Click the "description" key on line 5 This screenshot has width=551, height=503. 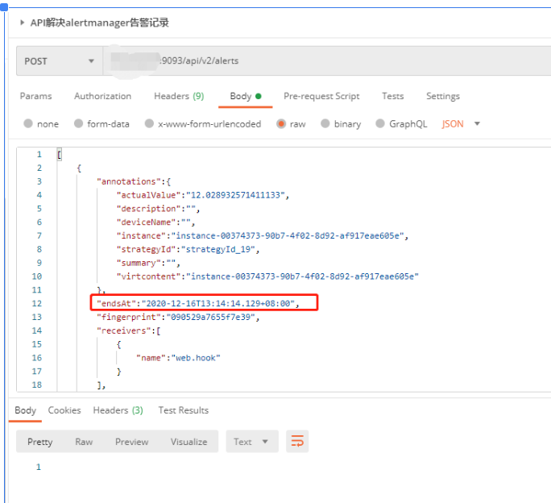pyautogui.click(x=148, y=209)
